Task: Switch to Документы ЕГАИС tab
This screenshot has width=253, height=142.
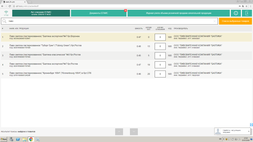Action: pos(99,13)
